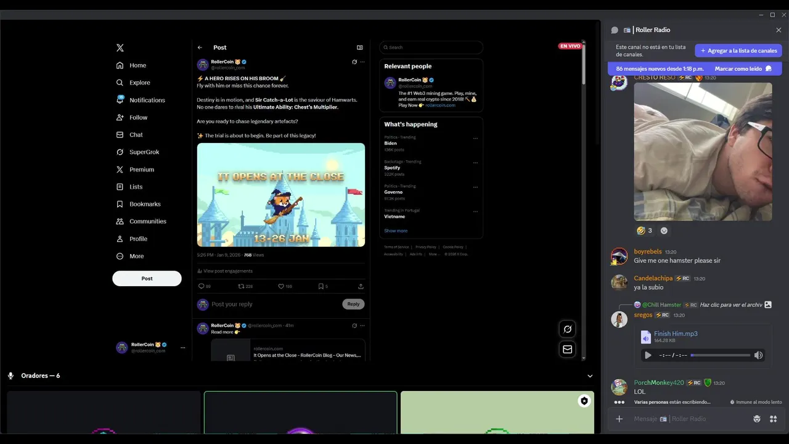The width and height of the screenshot is (789, 444).
Task: Open Chat in X sidebar
Action: pyautogui.click(x=129, y=134)
